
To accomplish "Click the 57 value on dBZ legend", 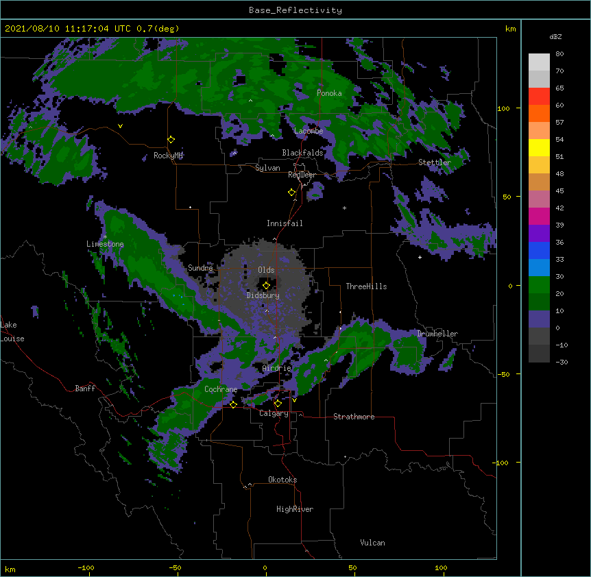I will point(559,123).
